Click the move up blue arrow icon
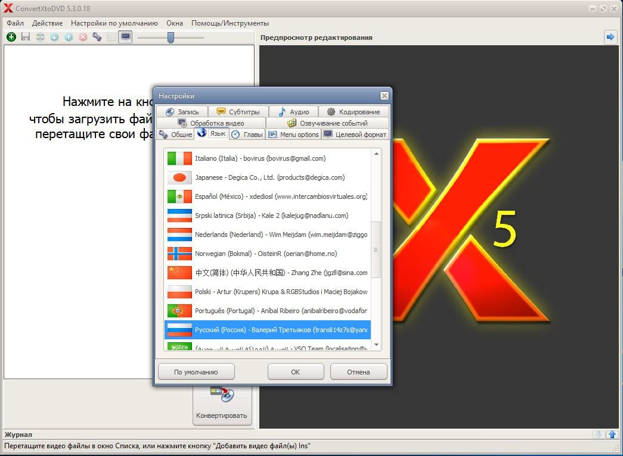The height and width of the screenshot is (456, 623). 69,37
